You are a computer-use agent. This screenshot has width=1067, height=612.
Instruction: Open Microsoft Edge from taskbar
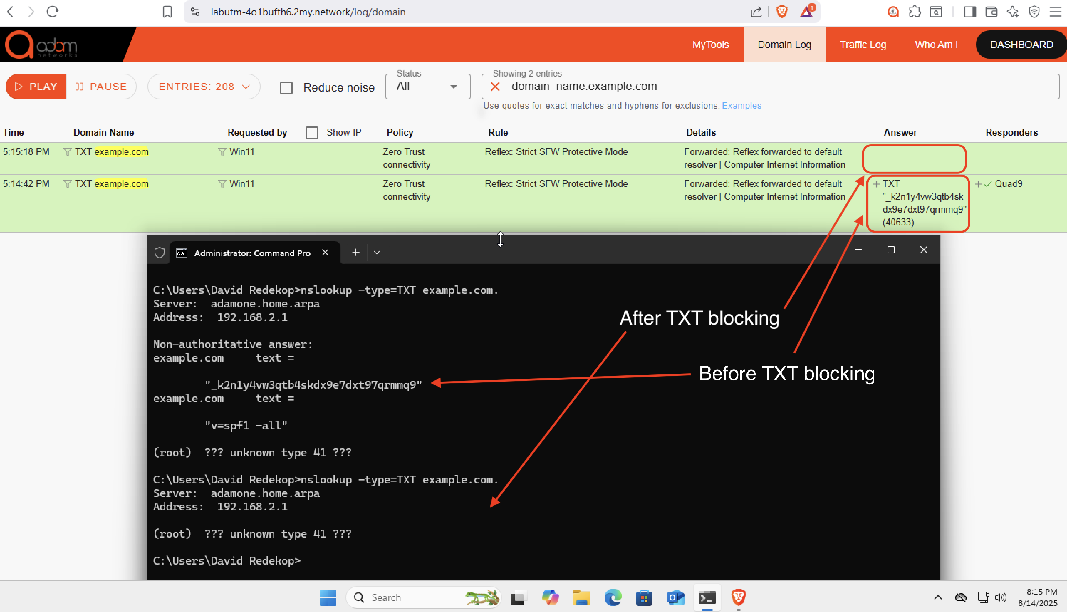coord(613,597)
